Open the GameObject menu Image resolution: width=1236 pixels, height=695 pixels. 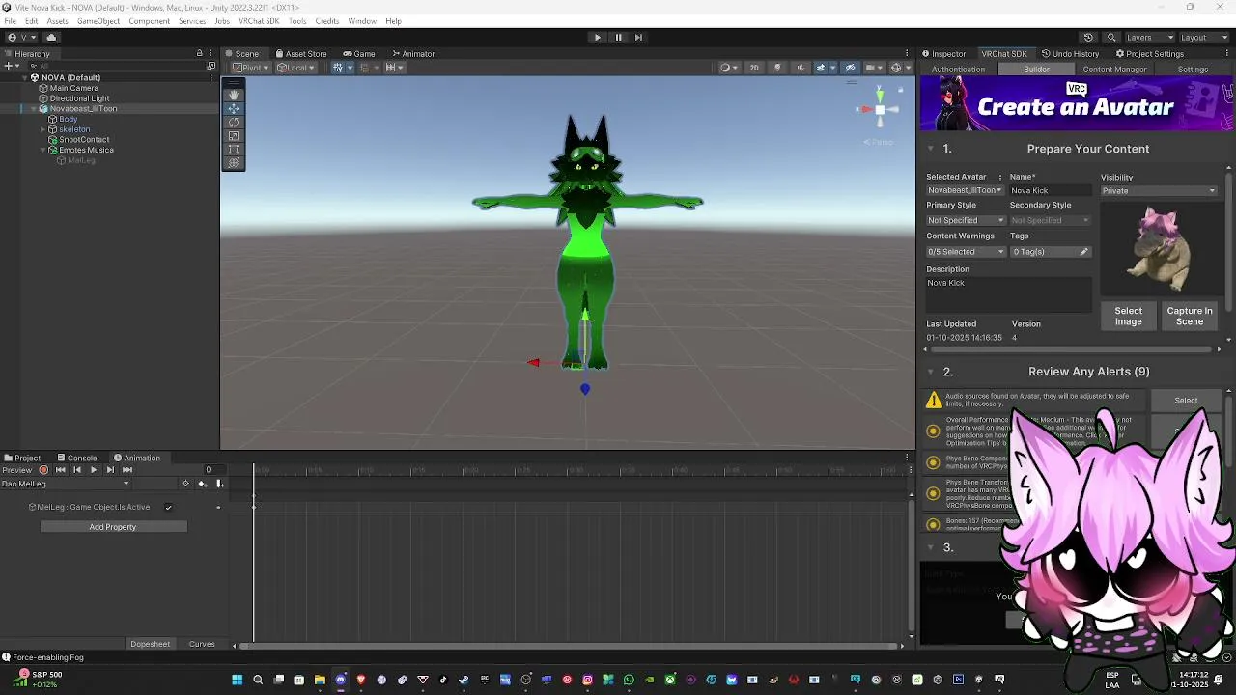pos(98,21)
